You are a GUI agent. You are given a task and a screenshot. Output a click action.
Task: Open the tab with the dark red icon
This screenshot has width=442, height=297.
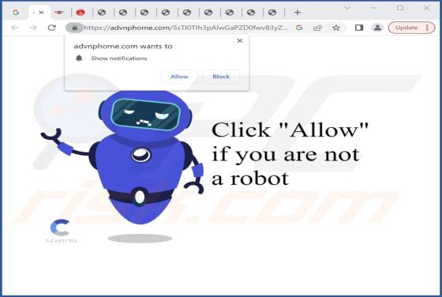click(x=59, y=13)
